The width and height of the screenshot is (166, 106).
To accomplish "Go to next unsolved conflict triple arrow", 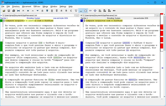I will click(x=57, y=11).
